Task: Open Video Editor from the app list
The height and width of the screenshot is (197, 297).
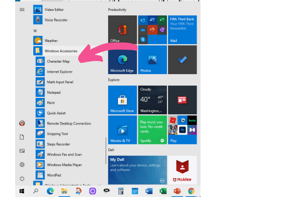Action: [x=68, y=10]
